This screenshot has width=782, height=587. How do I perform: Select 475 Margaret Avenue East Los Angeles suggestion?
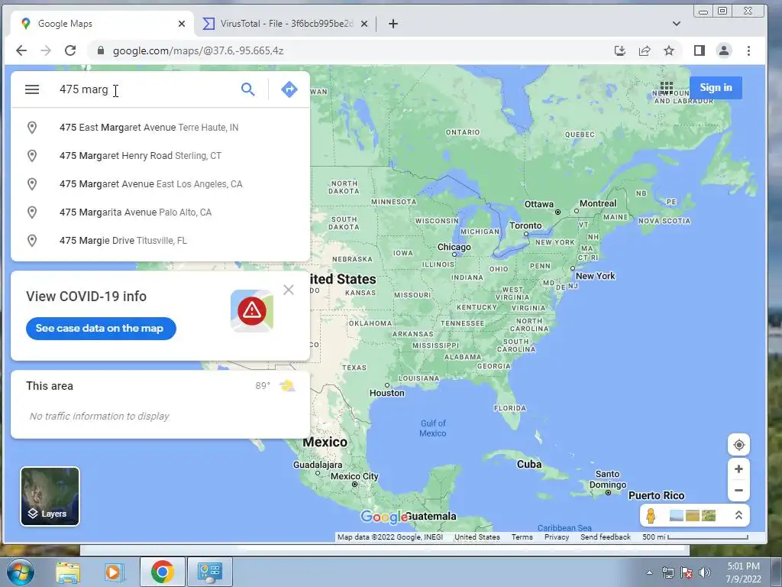(160, 184)
